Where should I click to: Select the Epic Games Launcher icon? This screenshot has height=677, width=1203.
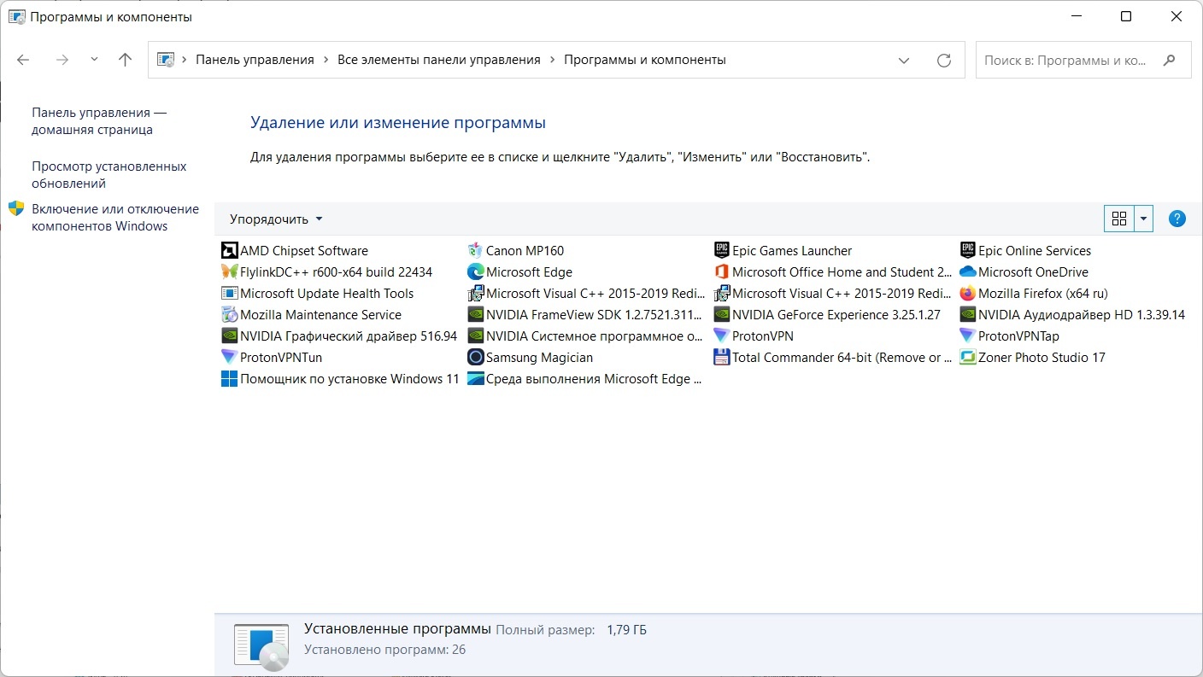point(721,251)
